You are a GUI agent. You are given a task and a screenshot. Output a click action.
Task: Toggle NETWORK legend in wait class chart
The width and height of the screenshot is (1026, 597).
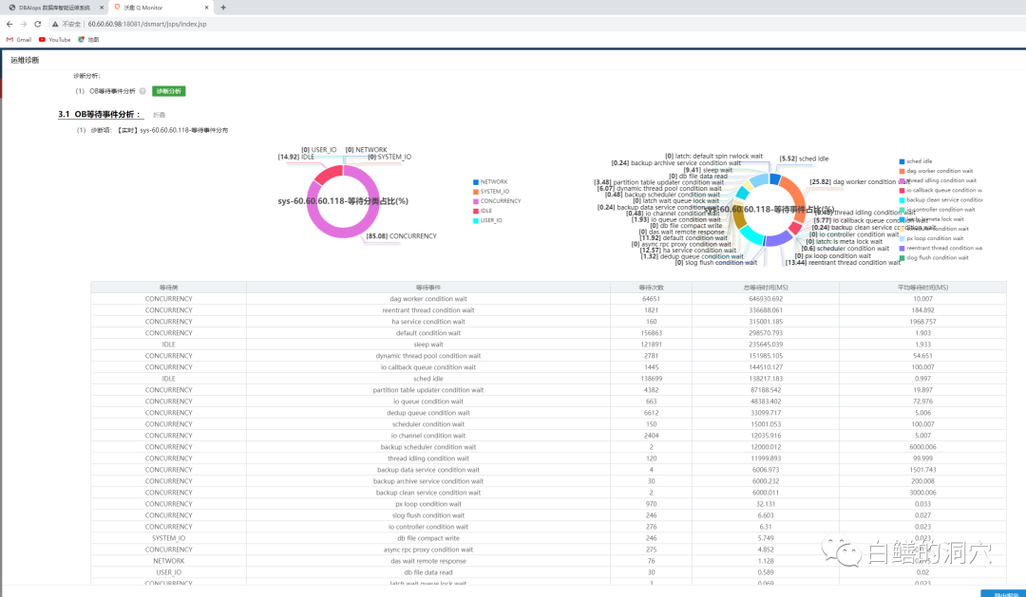(x=493, y=181)
